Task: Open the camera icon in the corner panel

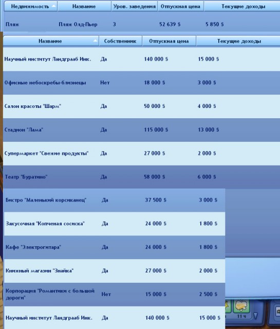Action: [278, 311]
